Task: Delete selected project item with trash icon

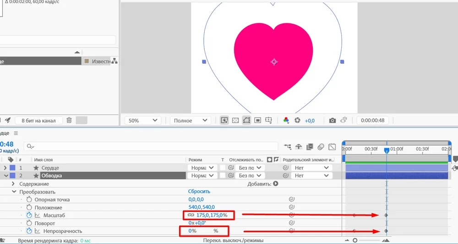Action: pos(69,120)
